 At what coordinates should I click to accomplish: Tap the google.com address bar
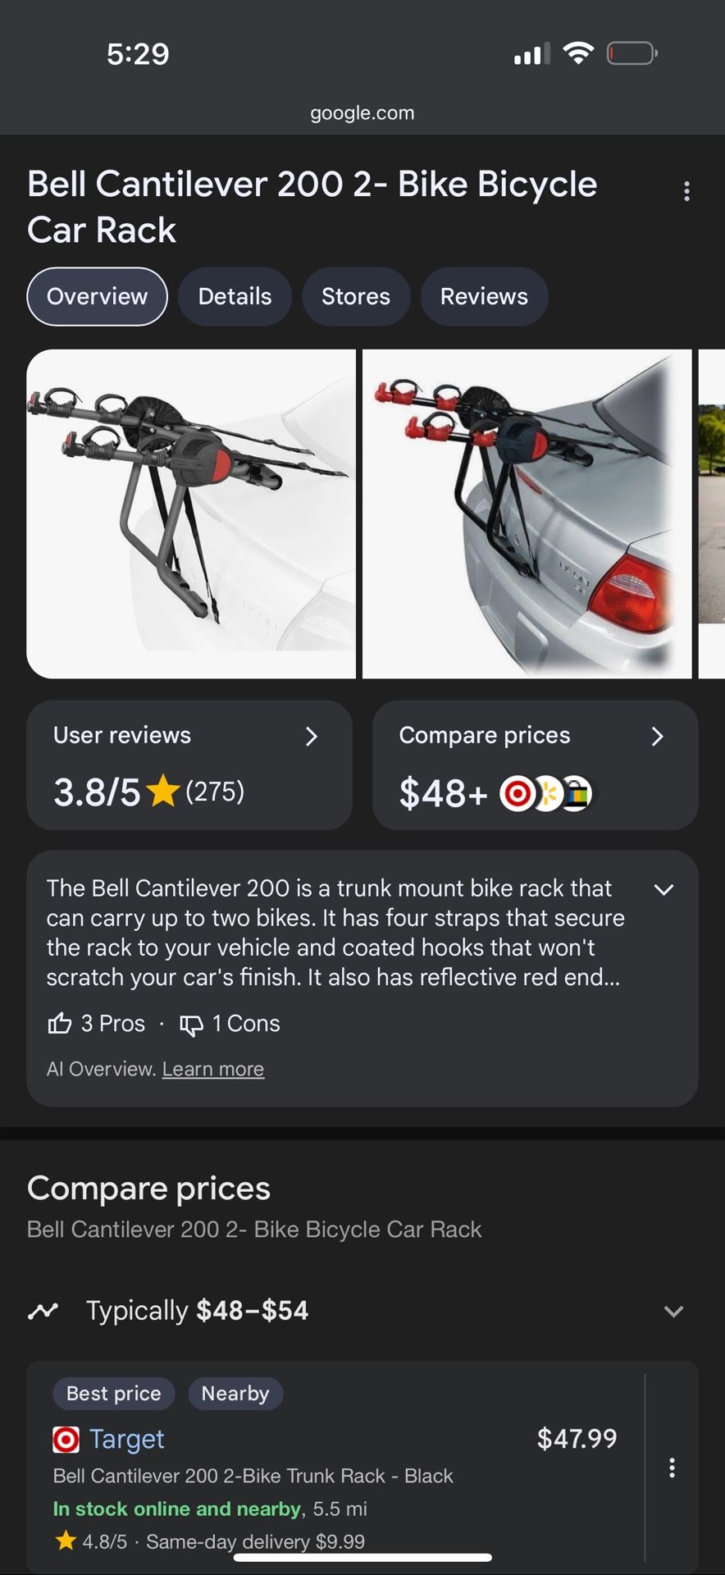(362, 113)
